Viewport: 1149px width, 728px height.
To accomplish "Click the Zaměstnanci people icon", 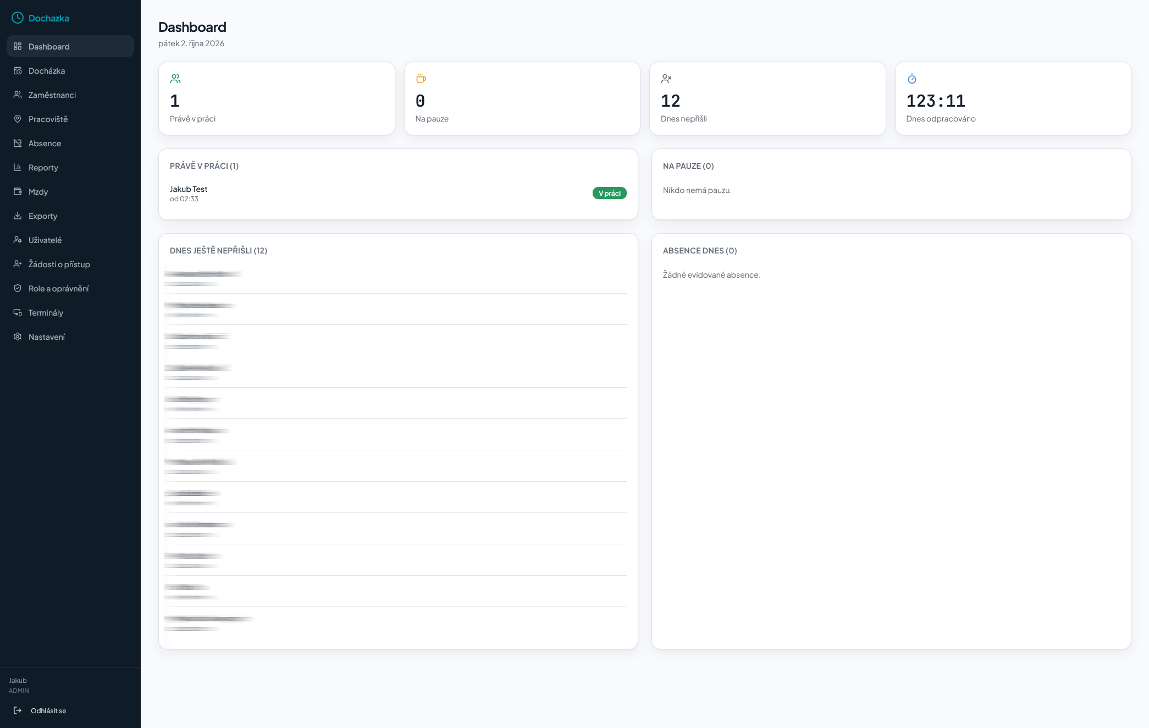I will coord(18,95).
